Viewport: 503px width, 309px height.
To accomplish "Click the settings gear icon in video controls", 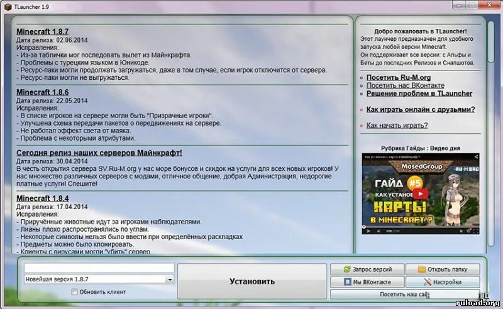I will (x=468, y=230).
